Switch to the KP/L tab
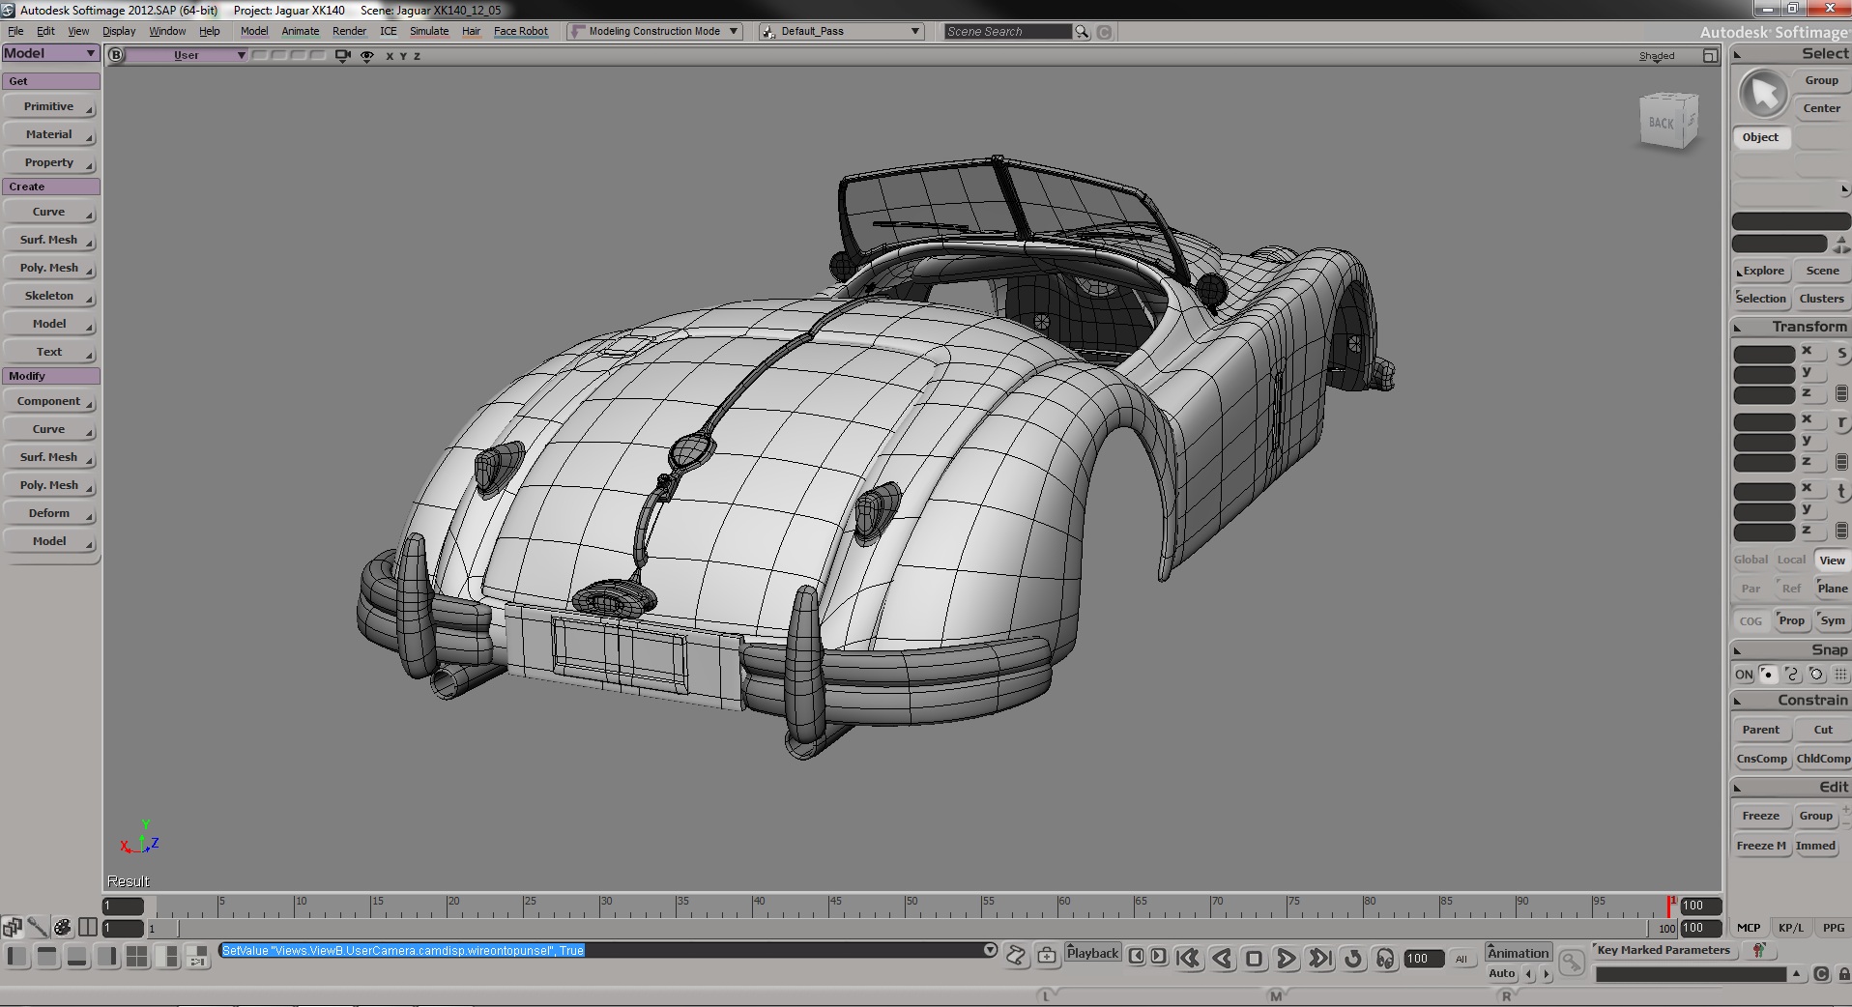 click(x=1790, y=928)
